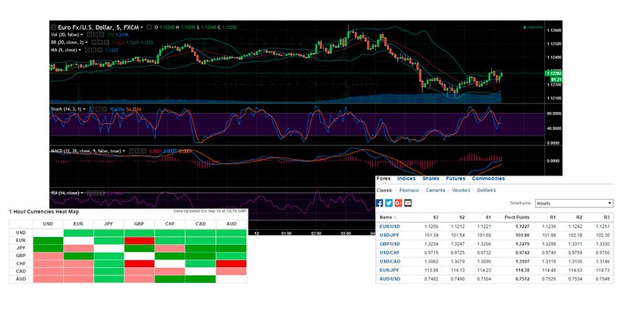Switch to the Futures tab
This screenshot has width=627, height=314.
[x=456, y=179]
